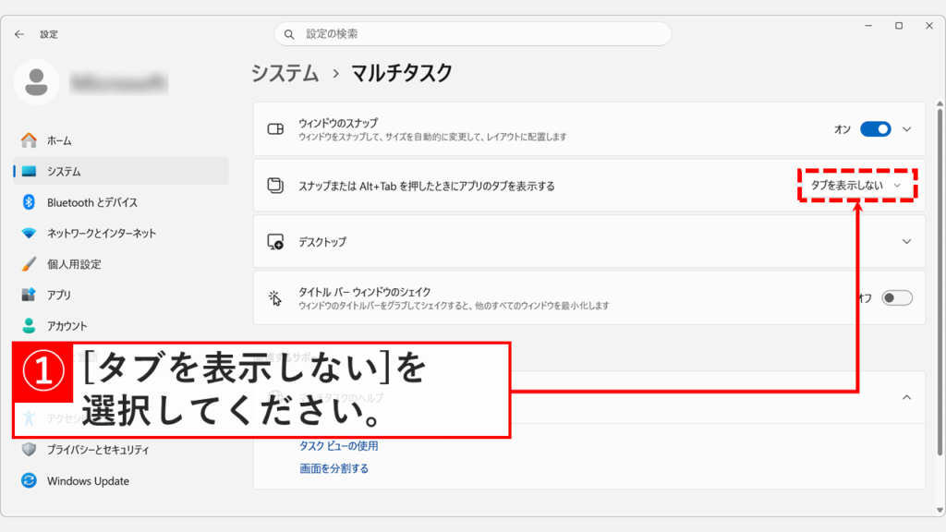The width and height of the screenshot is (946, 532).
Task: Click the scrollbar down arrow
Action: click(x=940, y=510)
